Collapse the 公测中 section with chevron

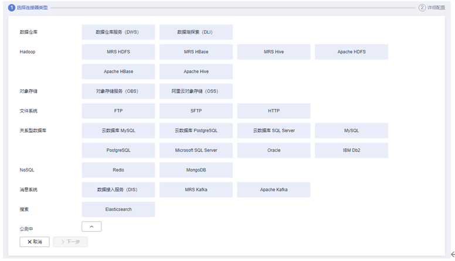tap(91, 226)
